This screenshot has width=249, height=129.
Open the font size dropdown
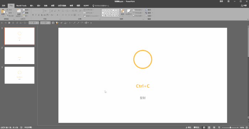[49, 11]
